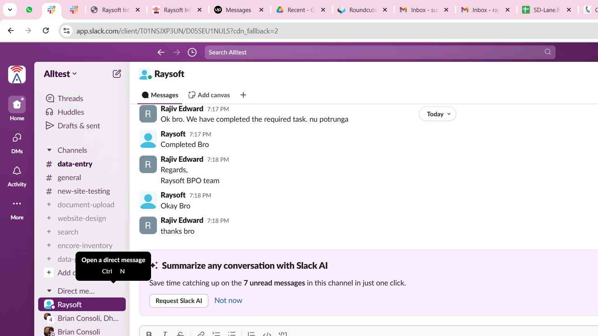Image resolution: width=598 pixels, height=336 pixels.
Task: Click Slack history forward arrow
Action: [176, 52]
